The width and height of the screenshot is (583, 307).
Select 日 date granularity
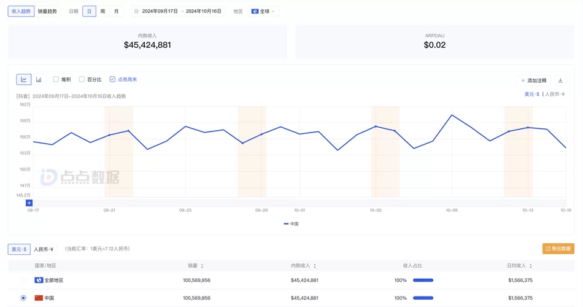tap(89, 12)
